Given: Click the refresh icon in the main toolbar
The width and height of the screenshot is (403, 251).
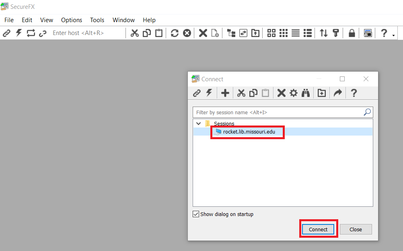Looking at the screenshot, I should [175, 33].
